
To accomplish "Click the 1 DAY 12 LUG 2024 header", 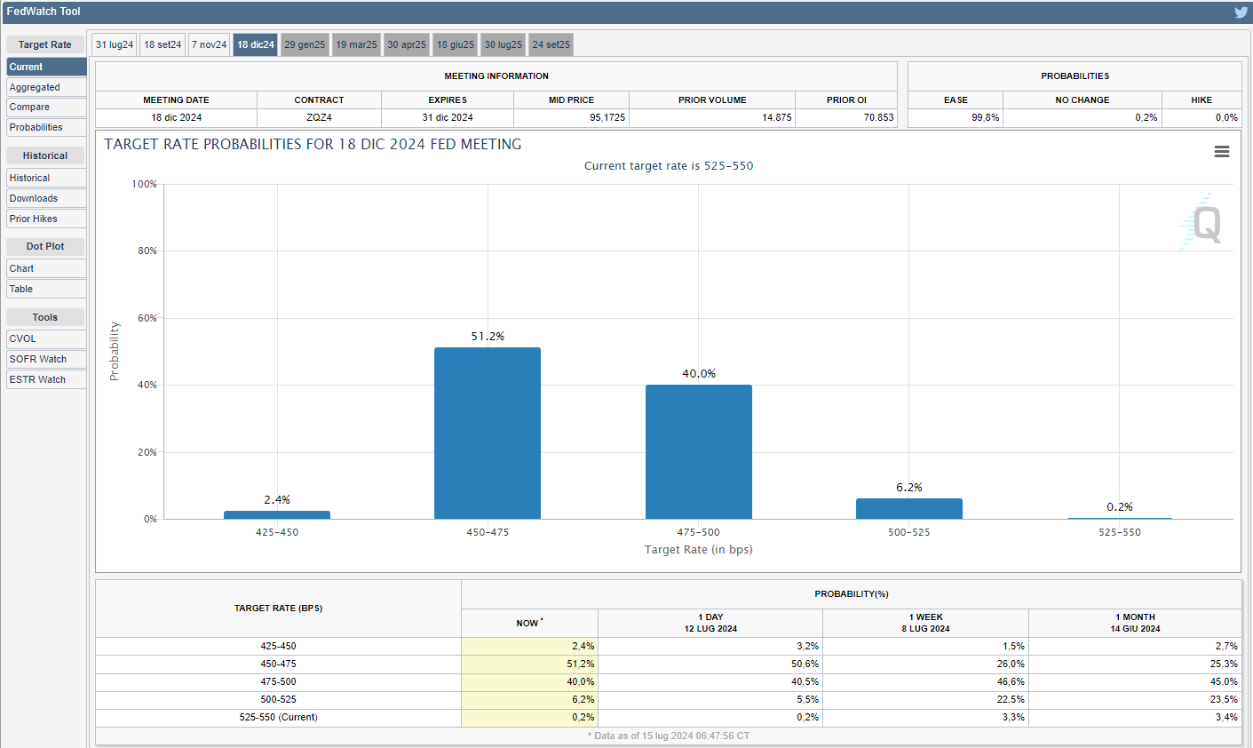I will coord(710,623).
